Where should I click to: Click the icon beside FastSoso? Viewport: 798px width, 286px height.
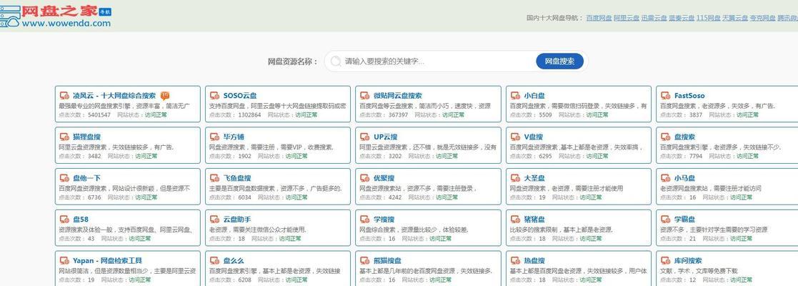665,96
